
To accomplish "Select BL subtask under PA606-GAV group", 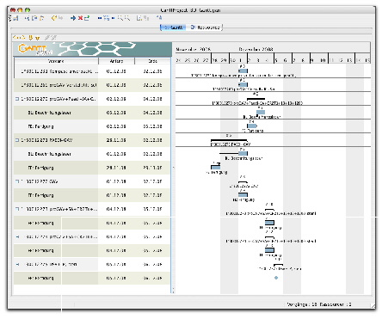I will click(92, 154).
